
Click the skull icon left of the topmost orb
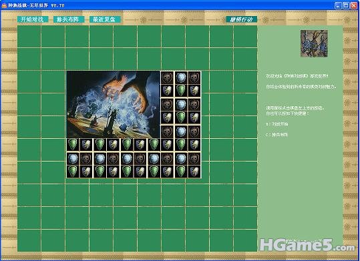tap(167, 77)
